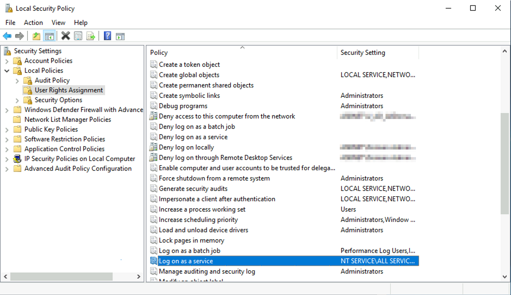This screenshot has height=295, width=511.
Task: Click icon beside Deny access from network policy
Action: (x=153, y=116)
